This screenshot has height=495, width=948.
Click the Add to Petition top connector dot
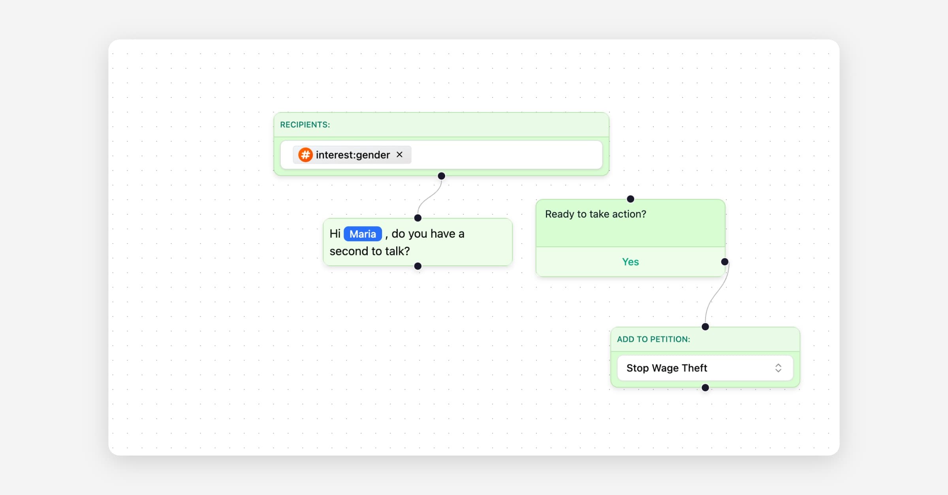tap(705, 326)
